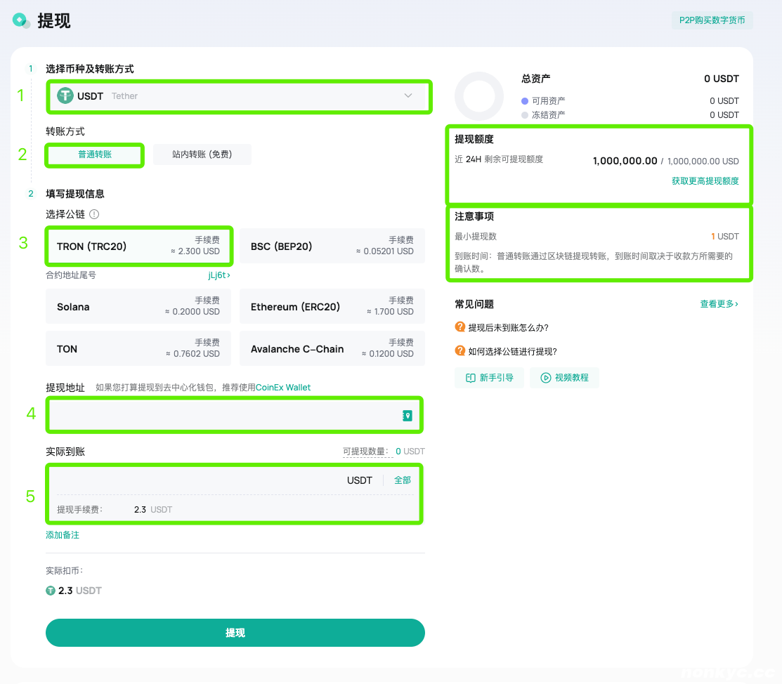Select the TRON (TRC20) network
782x684 pixels.
click(x=138, y=246)
